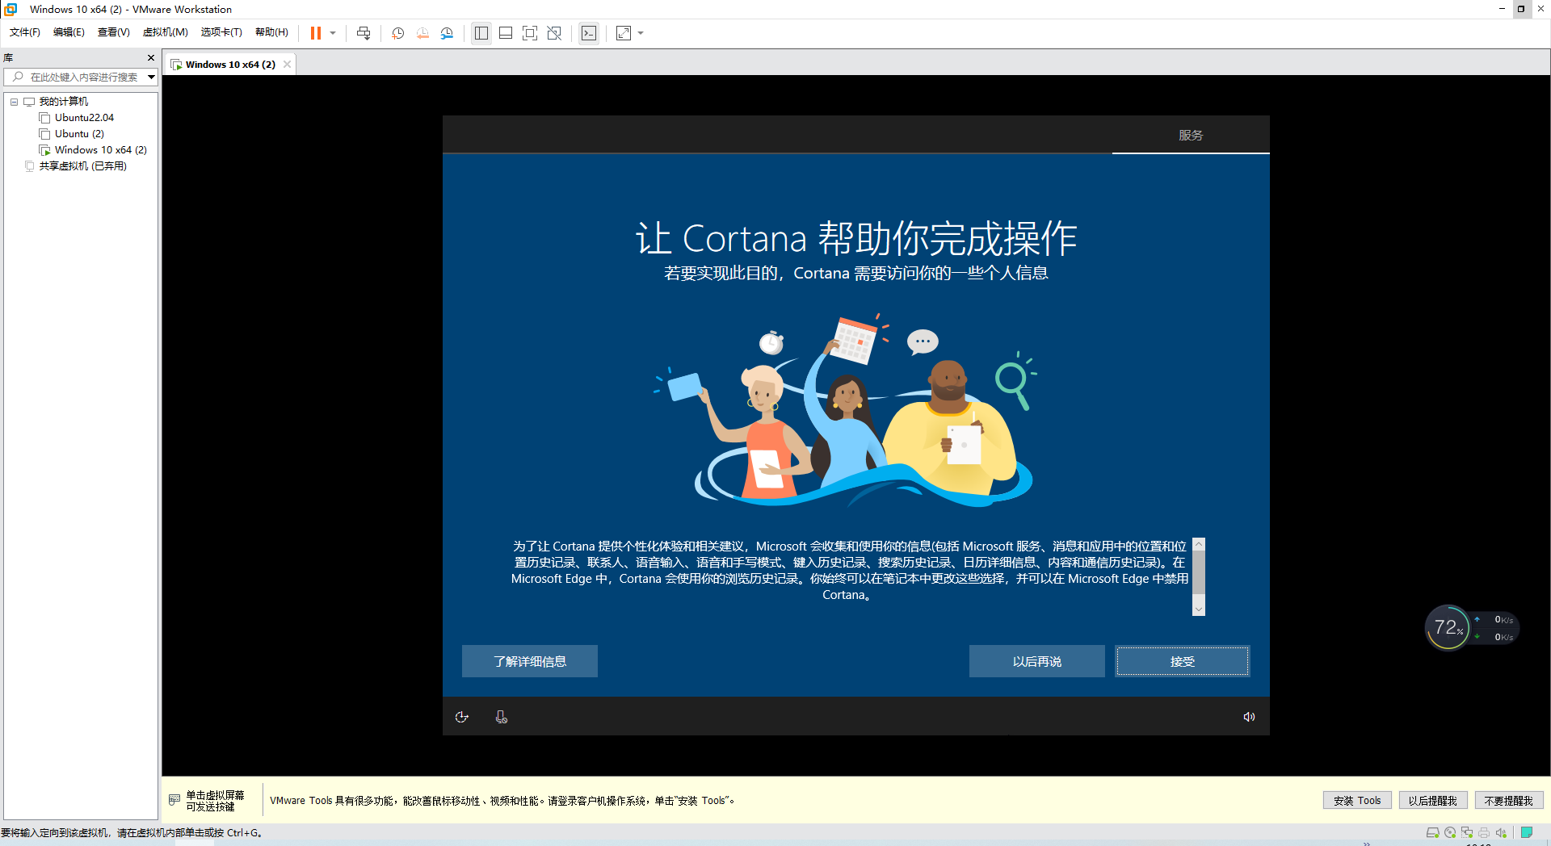Click the 72% performance monitor widget
The width and height of the screenshot is (1551, 846).
point(1448,627)
